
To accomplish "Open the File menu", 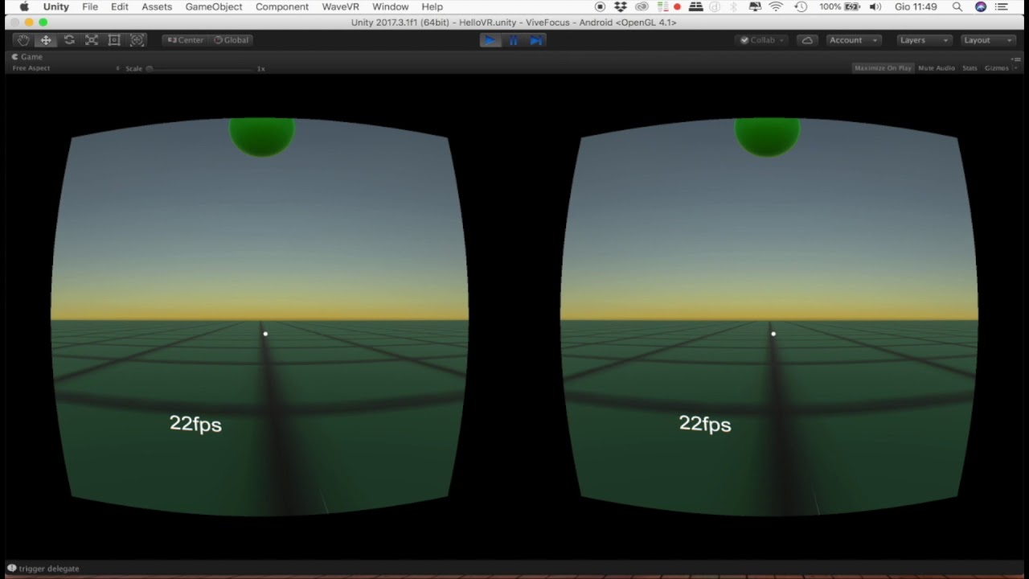I will [x=90, y=6].
